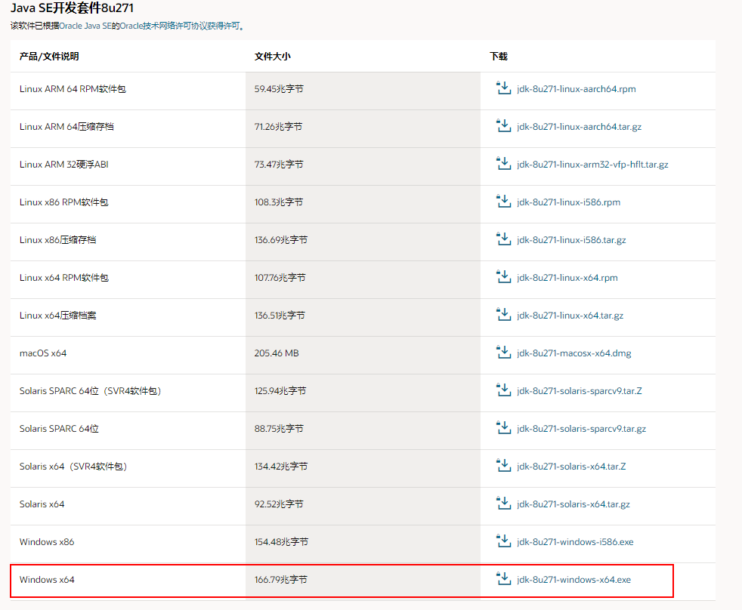742x610 pixels.
Task: Click download icon for linux-arm32-vfp-hflt.tar.gz
Action: click(x=503, y=164)
